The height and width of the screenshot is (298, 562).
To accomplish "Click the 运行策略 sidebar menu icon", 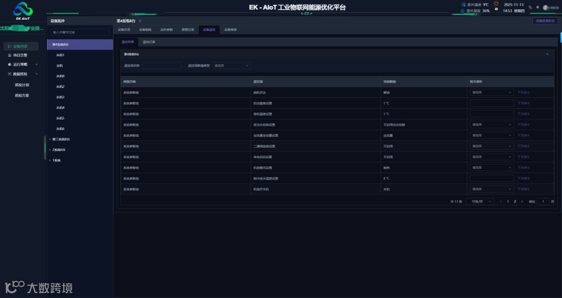I will [10, 64].
